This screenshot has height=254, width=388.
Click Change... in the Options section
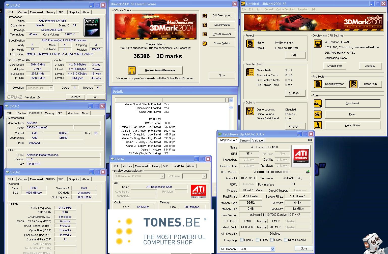coord(295,126)
